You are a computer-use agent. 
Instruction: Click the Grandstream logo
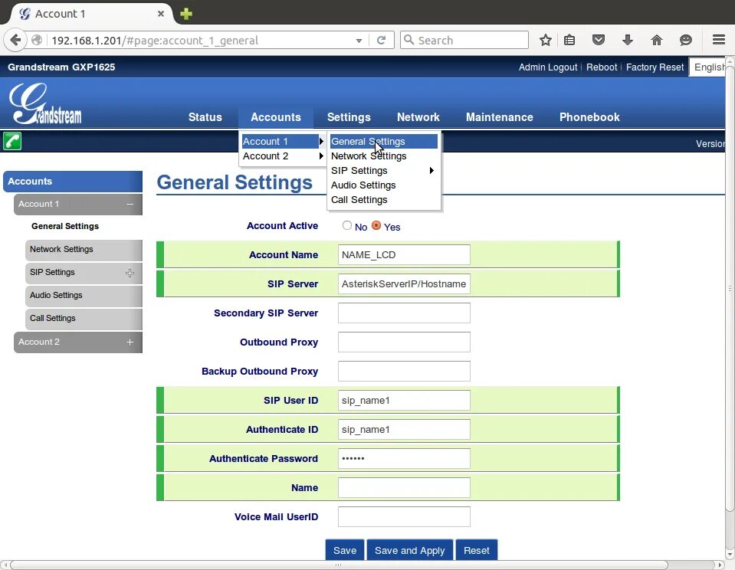[x=45, y=103]
